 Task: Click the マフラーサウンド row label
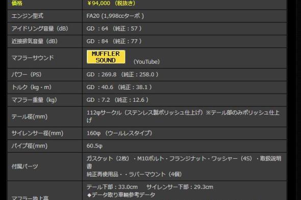[33, 58]
